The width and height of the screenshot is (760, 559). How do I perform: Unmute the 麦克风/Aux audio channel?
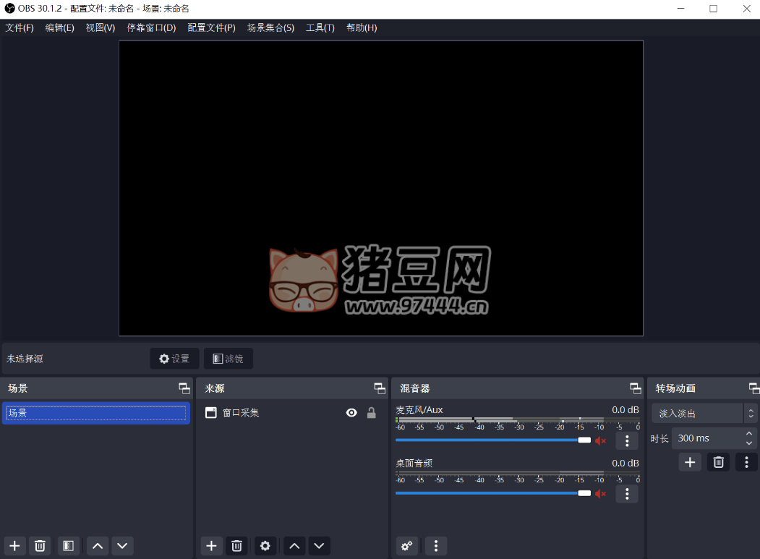click(600, 440)
